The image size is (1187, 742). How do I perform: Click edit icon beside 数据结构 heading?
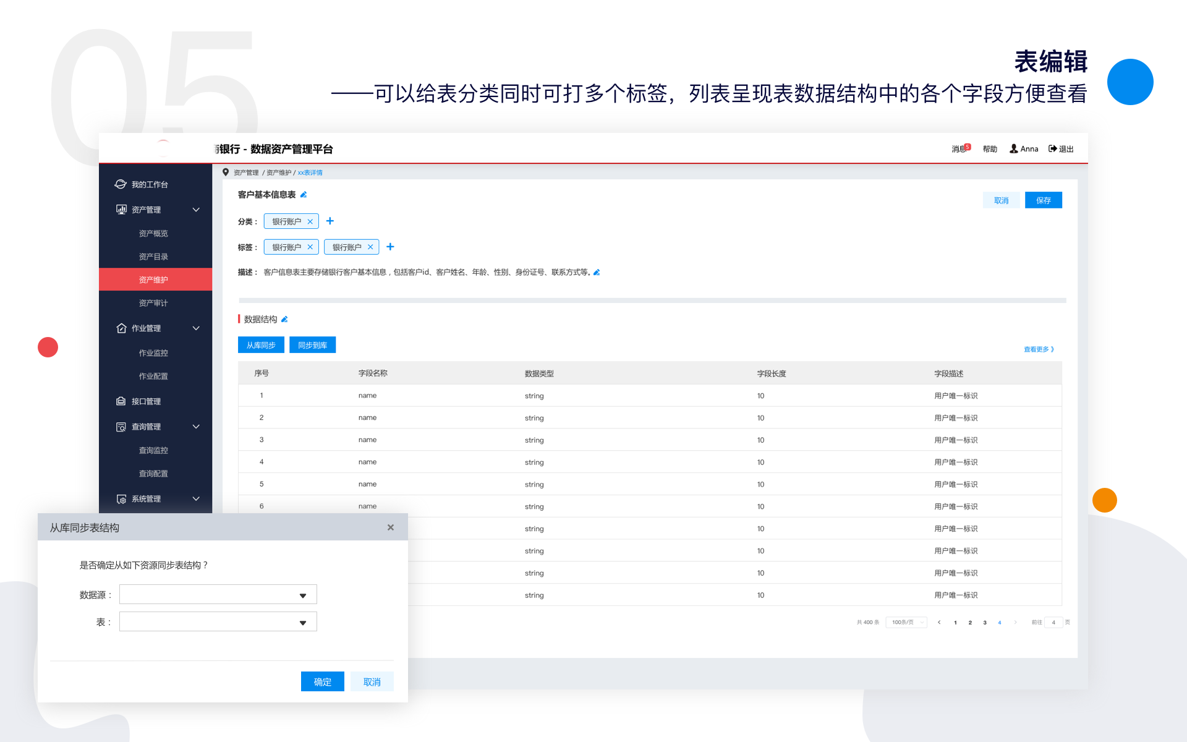click(284, 320)
